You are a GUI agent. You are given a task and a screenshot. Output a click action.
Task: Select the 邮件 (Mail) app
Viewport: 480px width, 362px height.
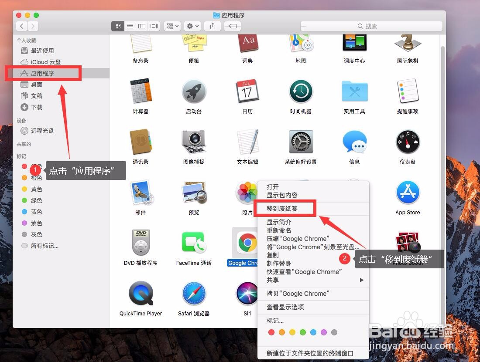(140, 192)
